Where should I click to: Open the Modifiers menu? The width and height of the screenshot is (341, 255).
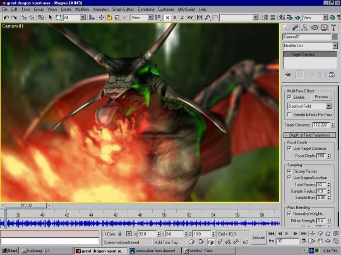(x=82, y=9)
